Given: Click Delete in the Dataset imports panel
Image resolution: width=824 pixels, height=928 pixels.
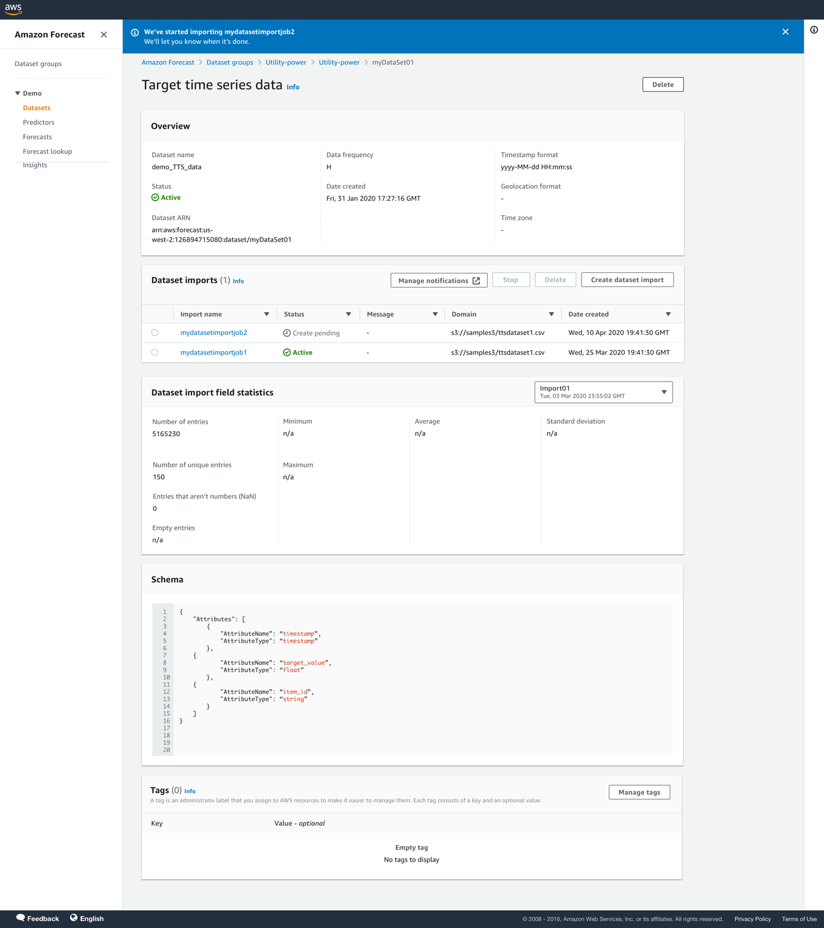Looking at the screenshot, I should tap(555, 280).
